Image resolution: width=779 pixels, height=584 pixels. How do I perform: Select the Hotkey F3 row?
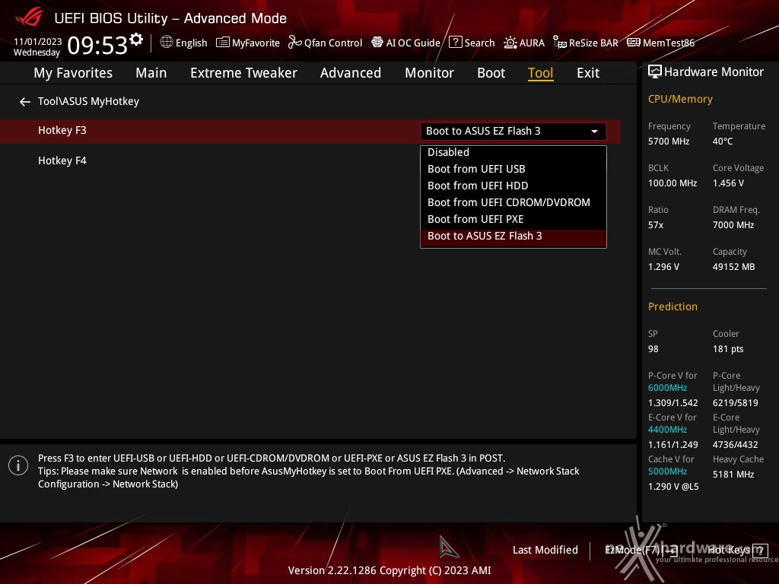click(x=310, y=131)
